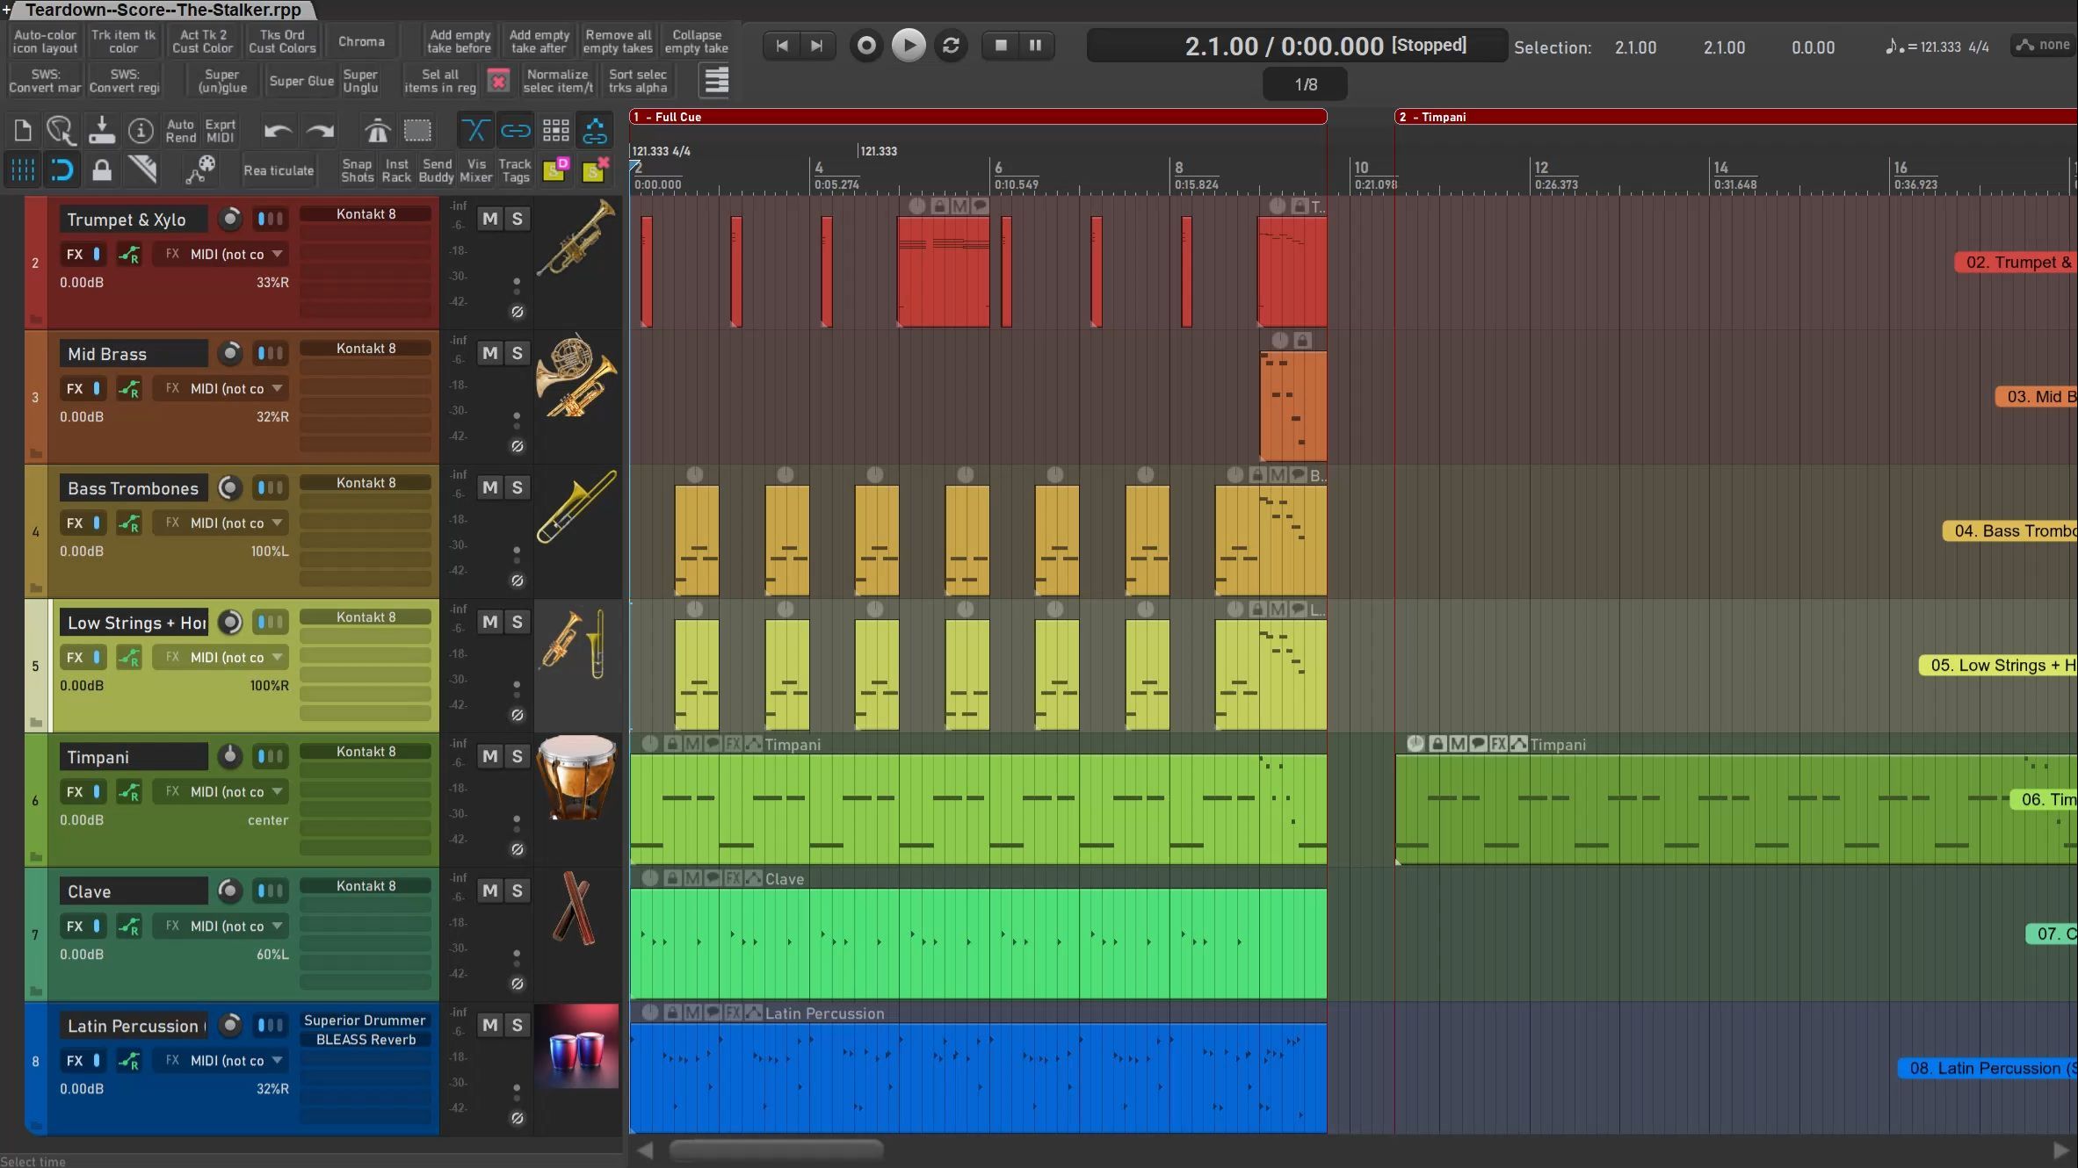The image size is (2078, 1168).
Task: Click the Super Glue toolbar action
Action: tap(300, 81)
